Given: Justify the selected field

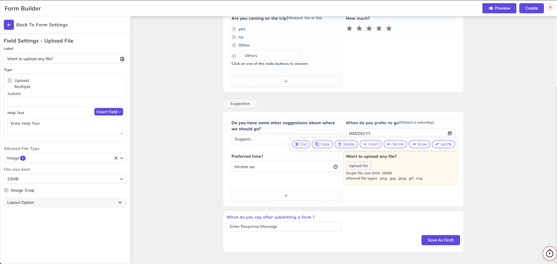Looking at the screenshot, I should pos(444,144).
